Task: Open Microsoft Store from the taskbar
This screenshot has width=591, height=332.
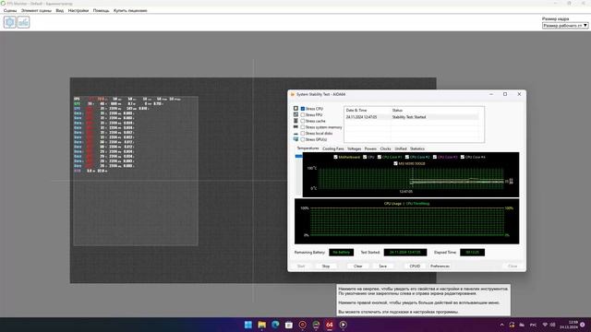Action: (x=289, y=325)
